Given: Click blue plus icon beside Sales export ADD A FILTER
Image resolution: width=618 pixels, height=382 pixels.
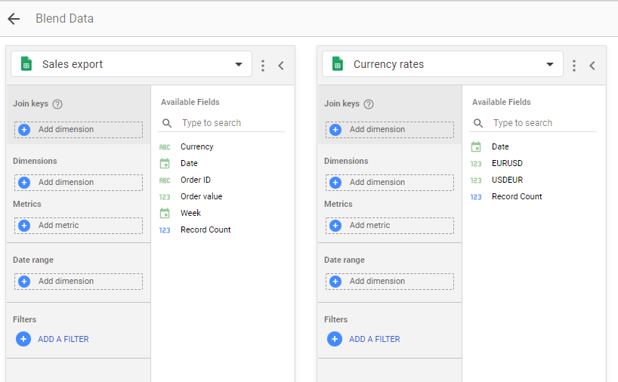Looking at the screenshot, I should [x=23, y=339].
